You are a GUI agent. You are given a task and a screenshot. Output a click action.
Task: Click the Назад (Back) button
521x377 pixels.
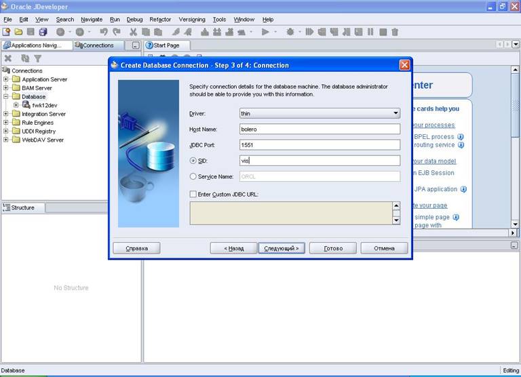point(233,248)
